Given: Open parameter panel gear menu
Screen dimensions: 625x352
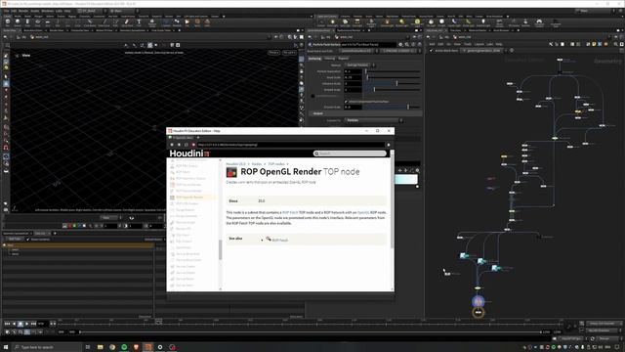Looking at the screenshot, I should 401,45.
